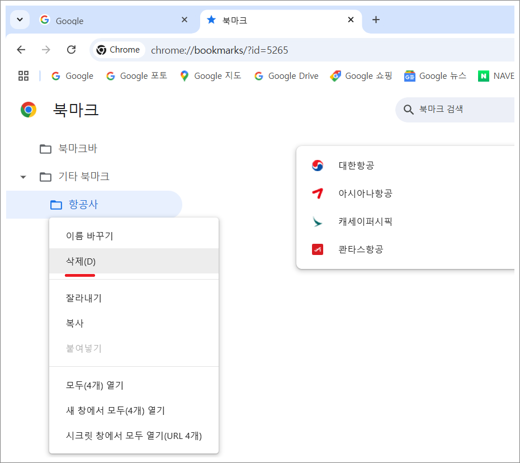The image size is (520, 463).
Task: Click the magnifier search icon
Action: coord(408,110)
